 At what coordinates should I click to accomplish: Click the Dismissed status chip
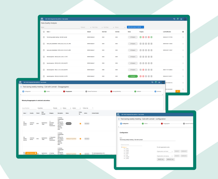[x=69, y=124]
